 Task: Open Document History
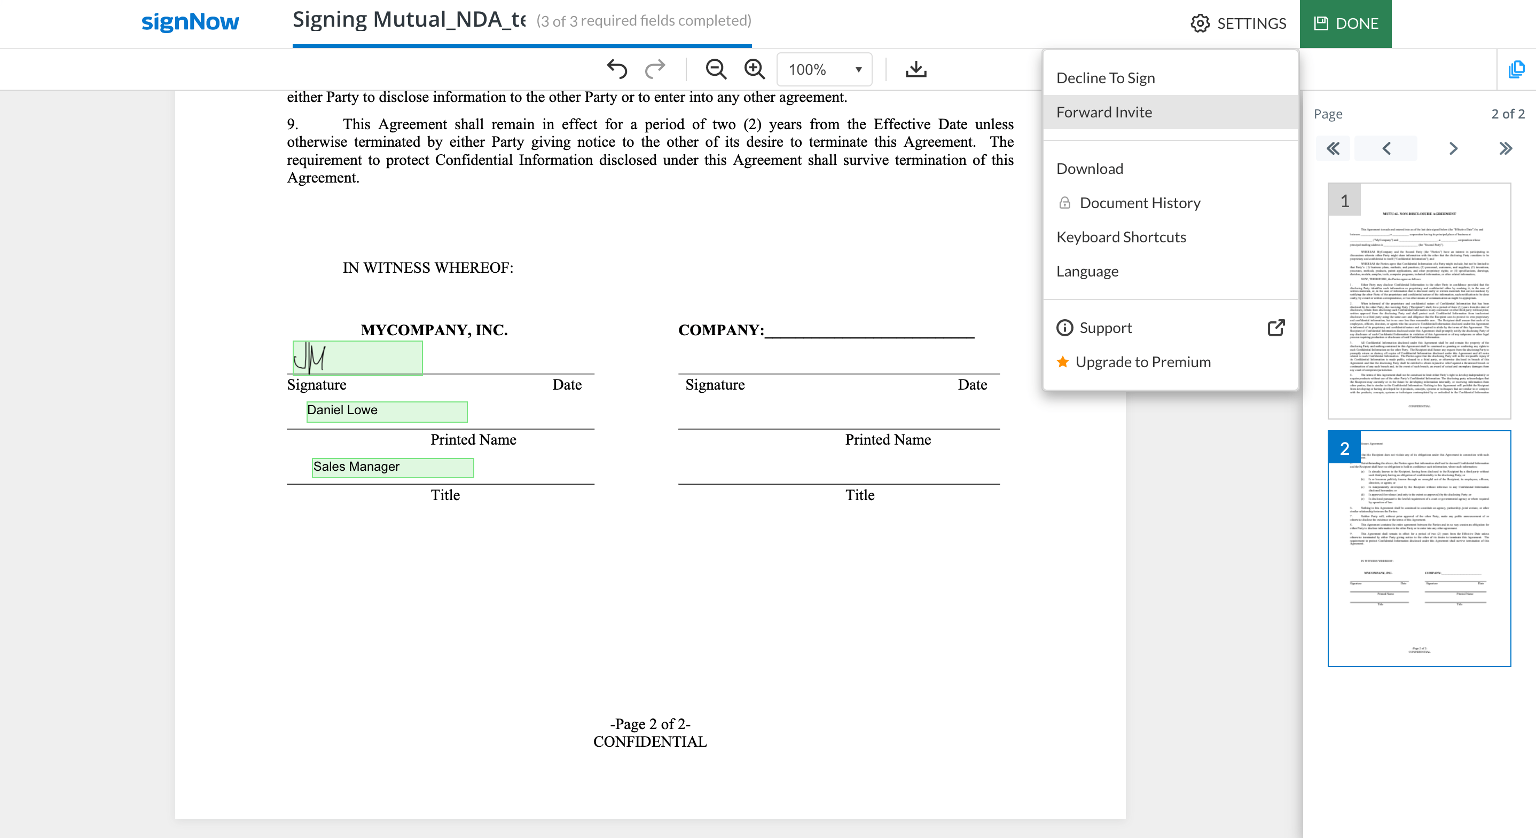pos(1140,203)
